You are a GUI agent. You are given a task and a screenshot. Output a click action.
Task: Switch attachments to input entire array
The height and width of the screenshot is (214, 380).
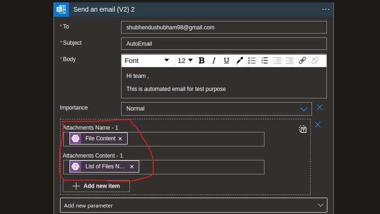(x=302, y=129)
